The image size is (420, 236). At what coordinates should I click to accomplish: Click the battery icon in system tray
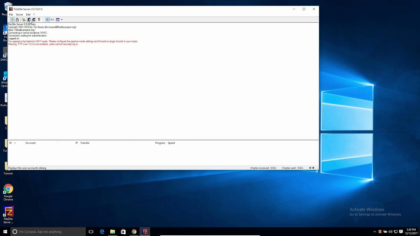[x=385, y=232]
